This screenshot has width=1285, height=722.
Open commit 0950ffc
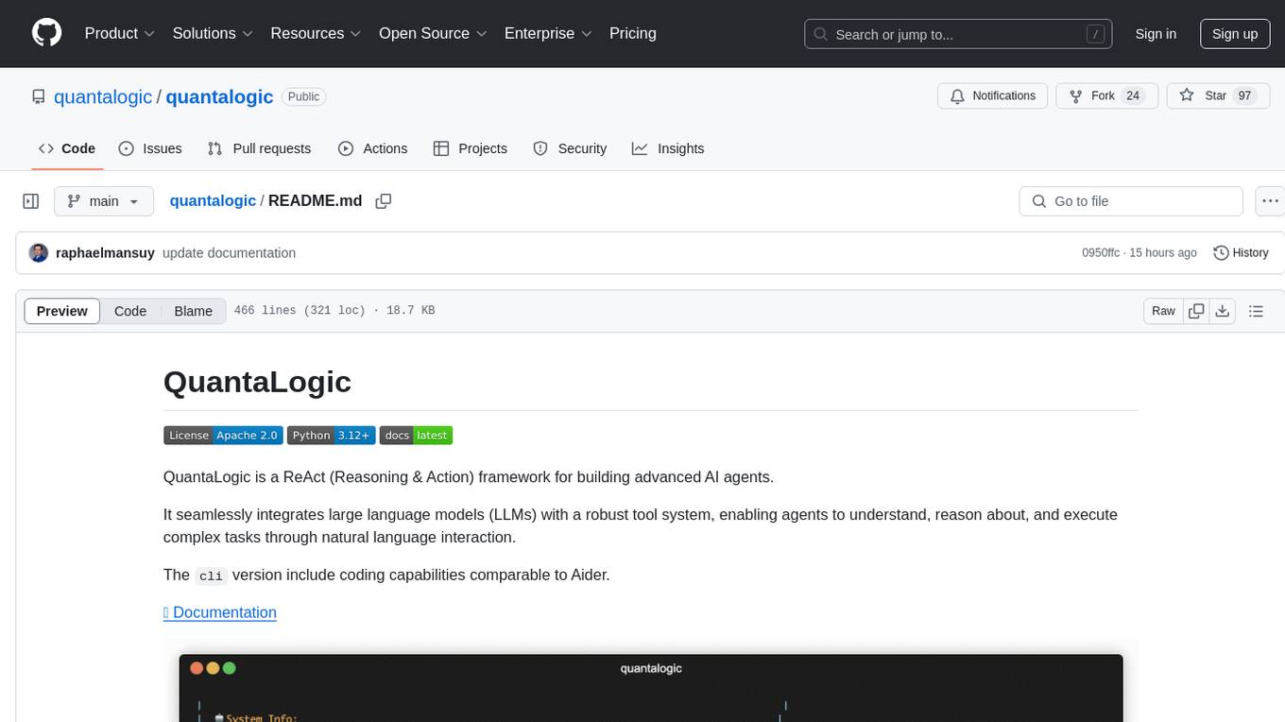[1101, 253]
